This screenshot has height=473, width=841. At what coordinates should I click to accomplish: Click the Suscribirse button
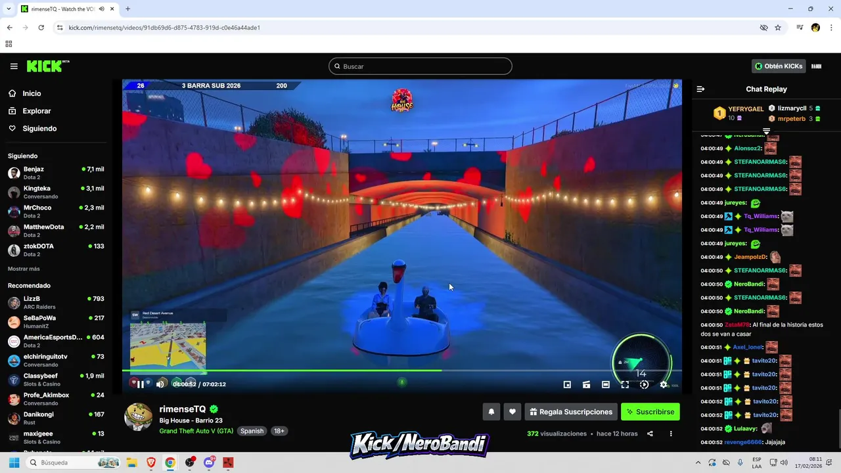(x=650, y=412)
